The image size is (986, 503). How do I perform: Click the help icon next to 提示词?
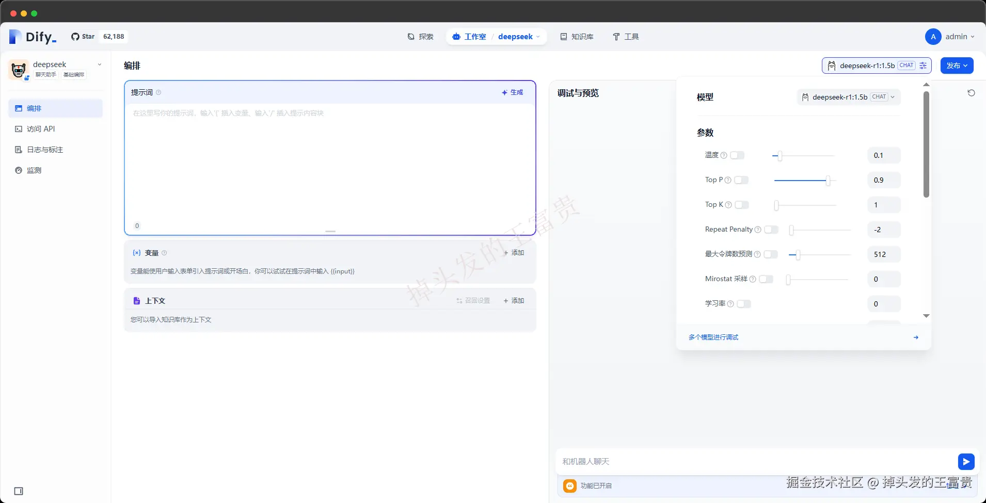pyautogui.click(x=158, y=92)
